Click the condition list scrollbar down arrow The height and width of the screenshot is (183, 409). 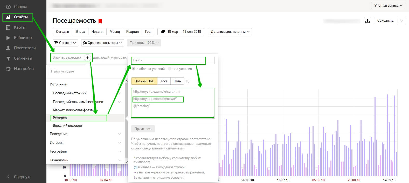127,162
